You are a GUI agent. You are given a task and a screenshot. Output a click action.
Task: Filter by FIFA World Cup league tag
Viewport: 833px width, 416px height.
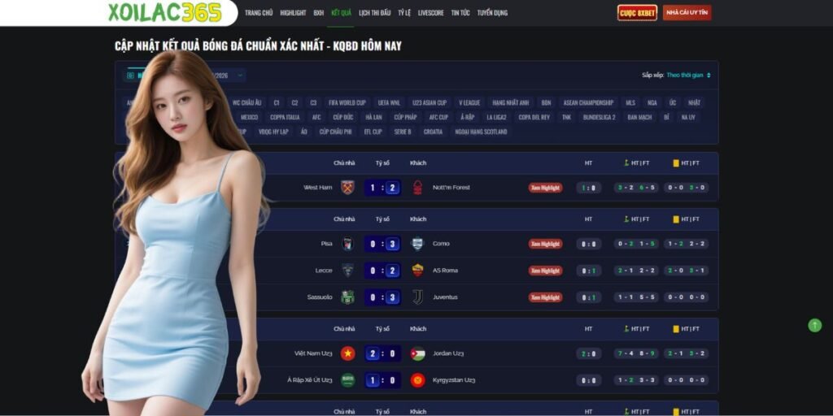tap(347, 102)
